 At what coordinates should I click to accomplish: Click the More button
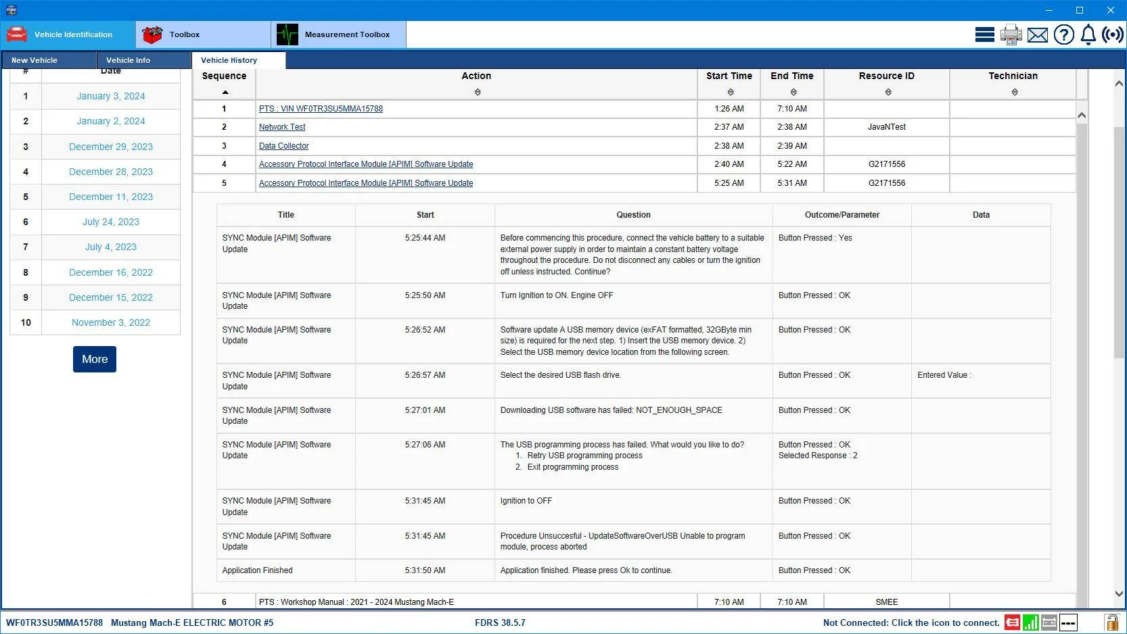tap(95, 360)
